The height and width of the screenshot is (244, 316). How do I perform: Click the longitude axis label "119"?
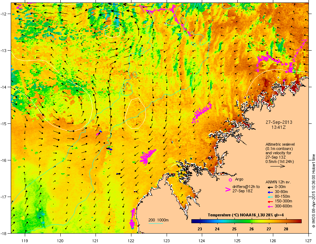pyautogui.click(x=25, y=241)
